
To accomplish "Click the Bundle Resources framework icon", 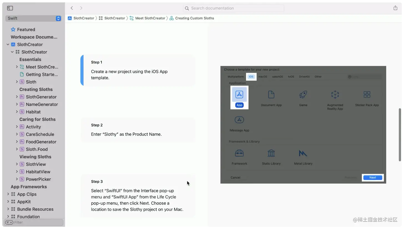I will (13, 209).
